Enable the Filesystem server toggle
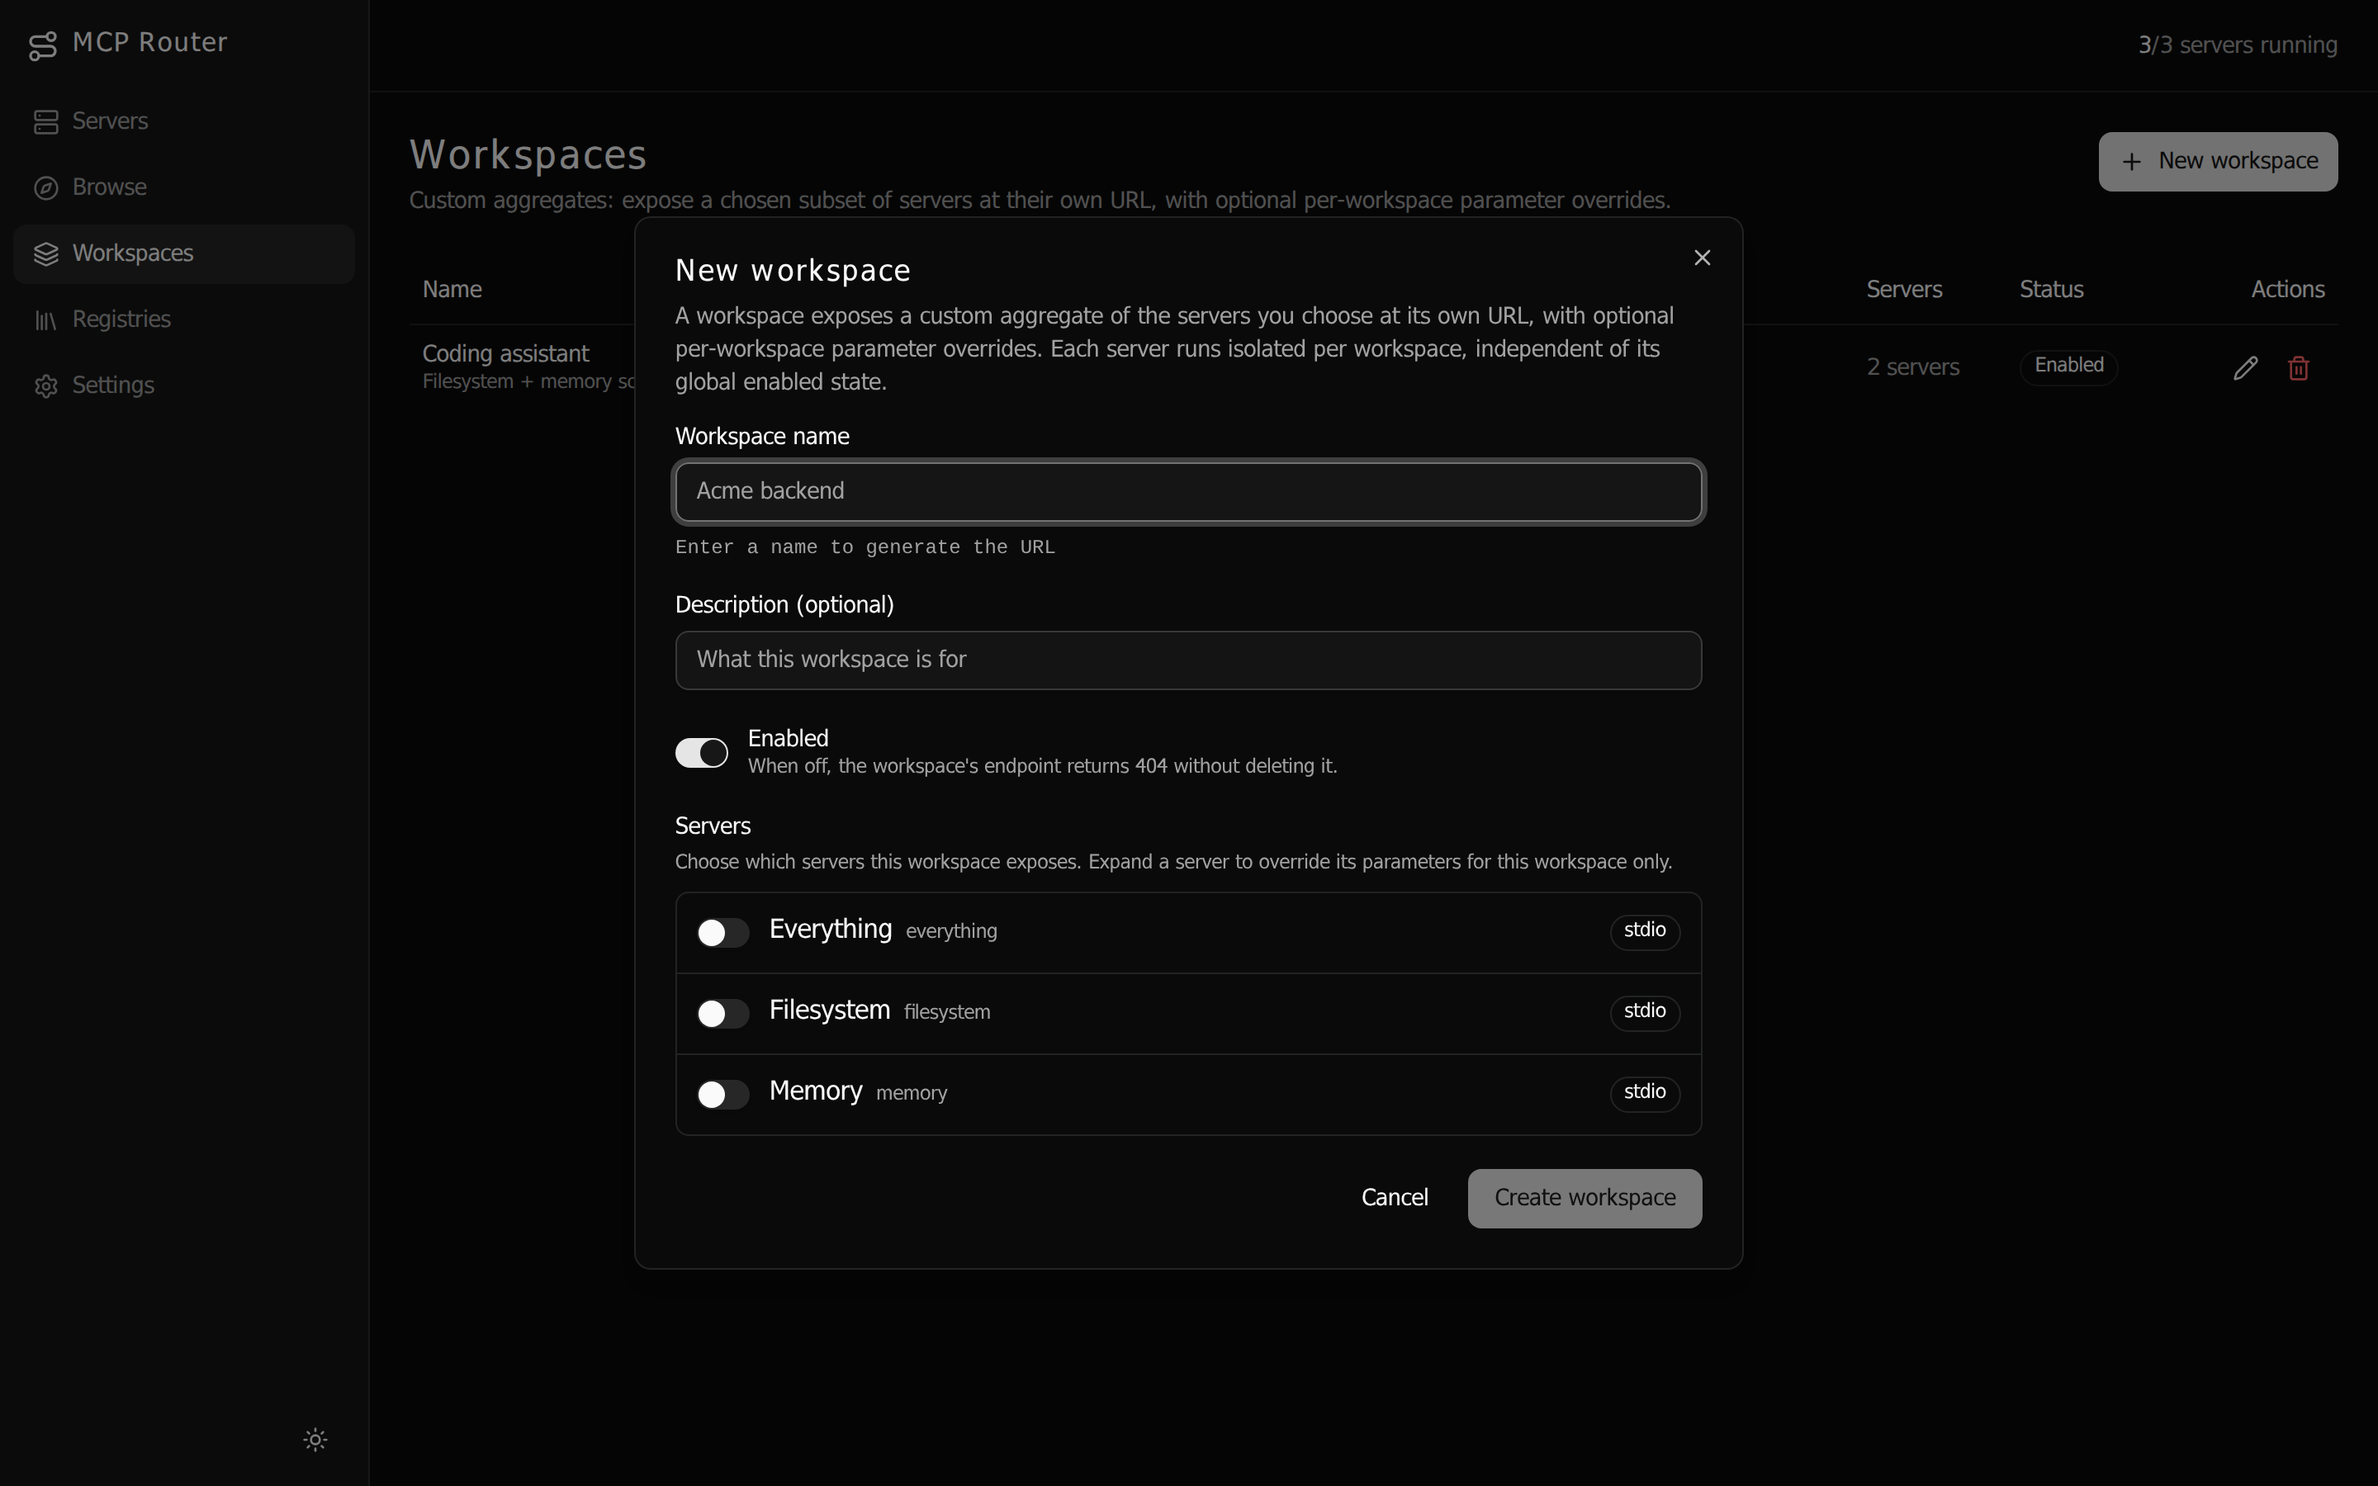Viewport: 2378px width, 1486px height. point(723,1013)
